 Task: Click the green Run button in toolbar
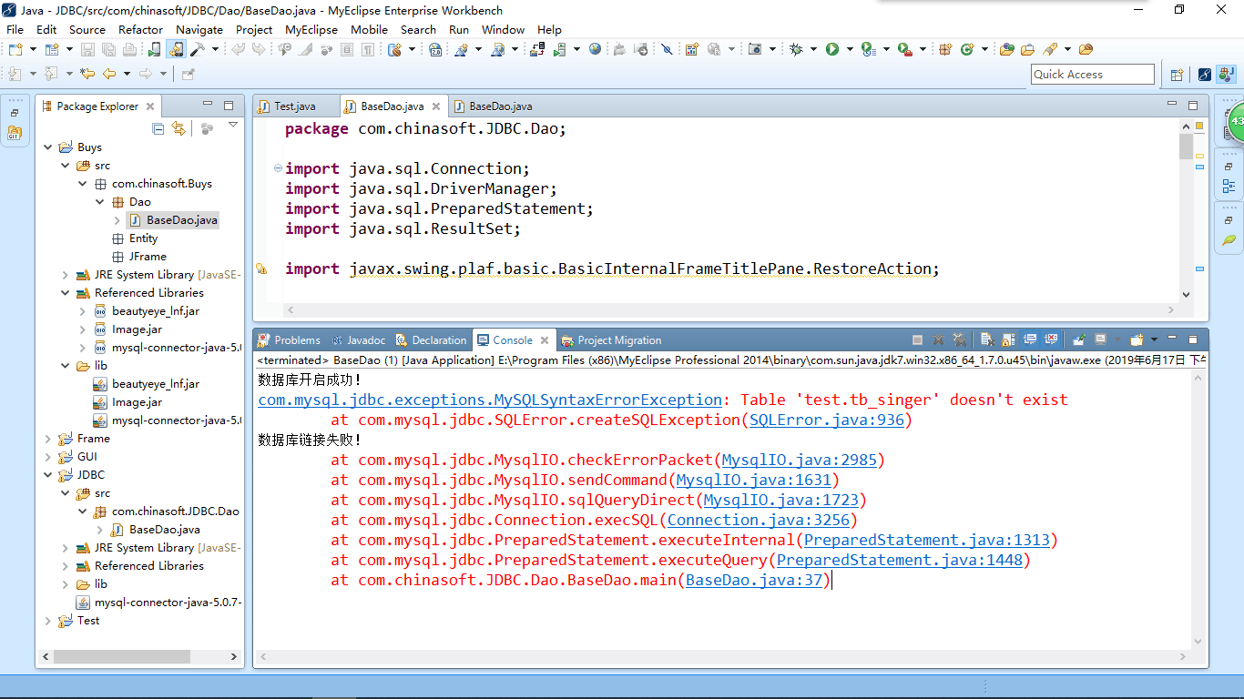point(832,49)
